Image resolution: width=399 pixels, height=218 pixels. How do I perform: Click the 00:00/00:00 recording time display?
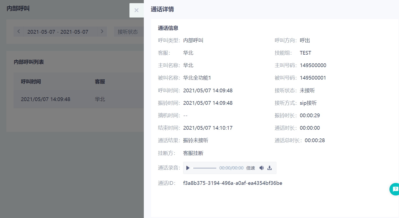231,168
